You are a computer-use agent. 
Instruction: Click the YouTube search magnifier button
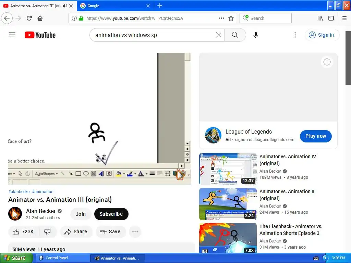point(235,35)
